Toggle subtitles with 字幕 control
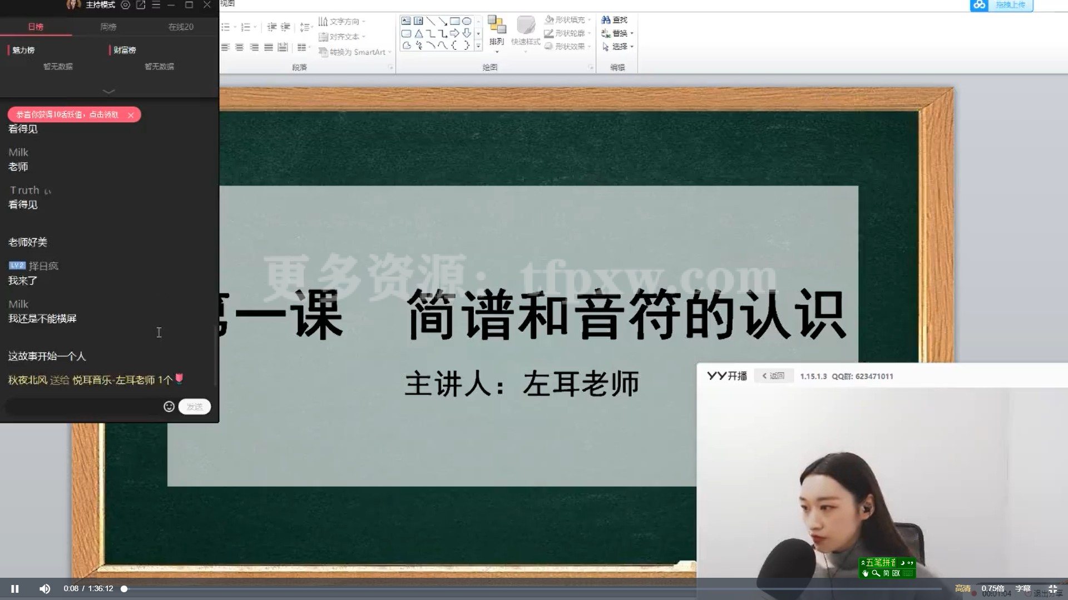This screenshot has height=600, width=1068. click(x=1023, y=588)
